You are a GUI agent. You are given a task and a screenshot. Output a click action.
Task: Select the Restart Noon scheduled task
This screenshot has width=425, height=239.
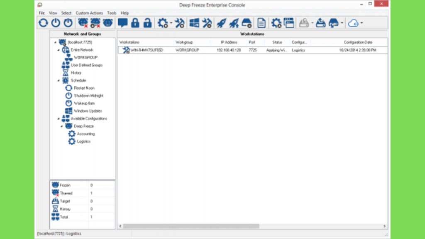click(x=84, y=88)
